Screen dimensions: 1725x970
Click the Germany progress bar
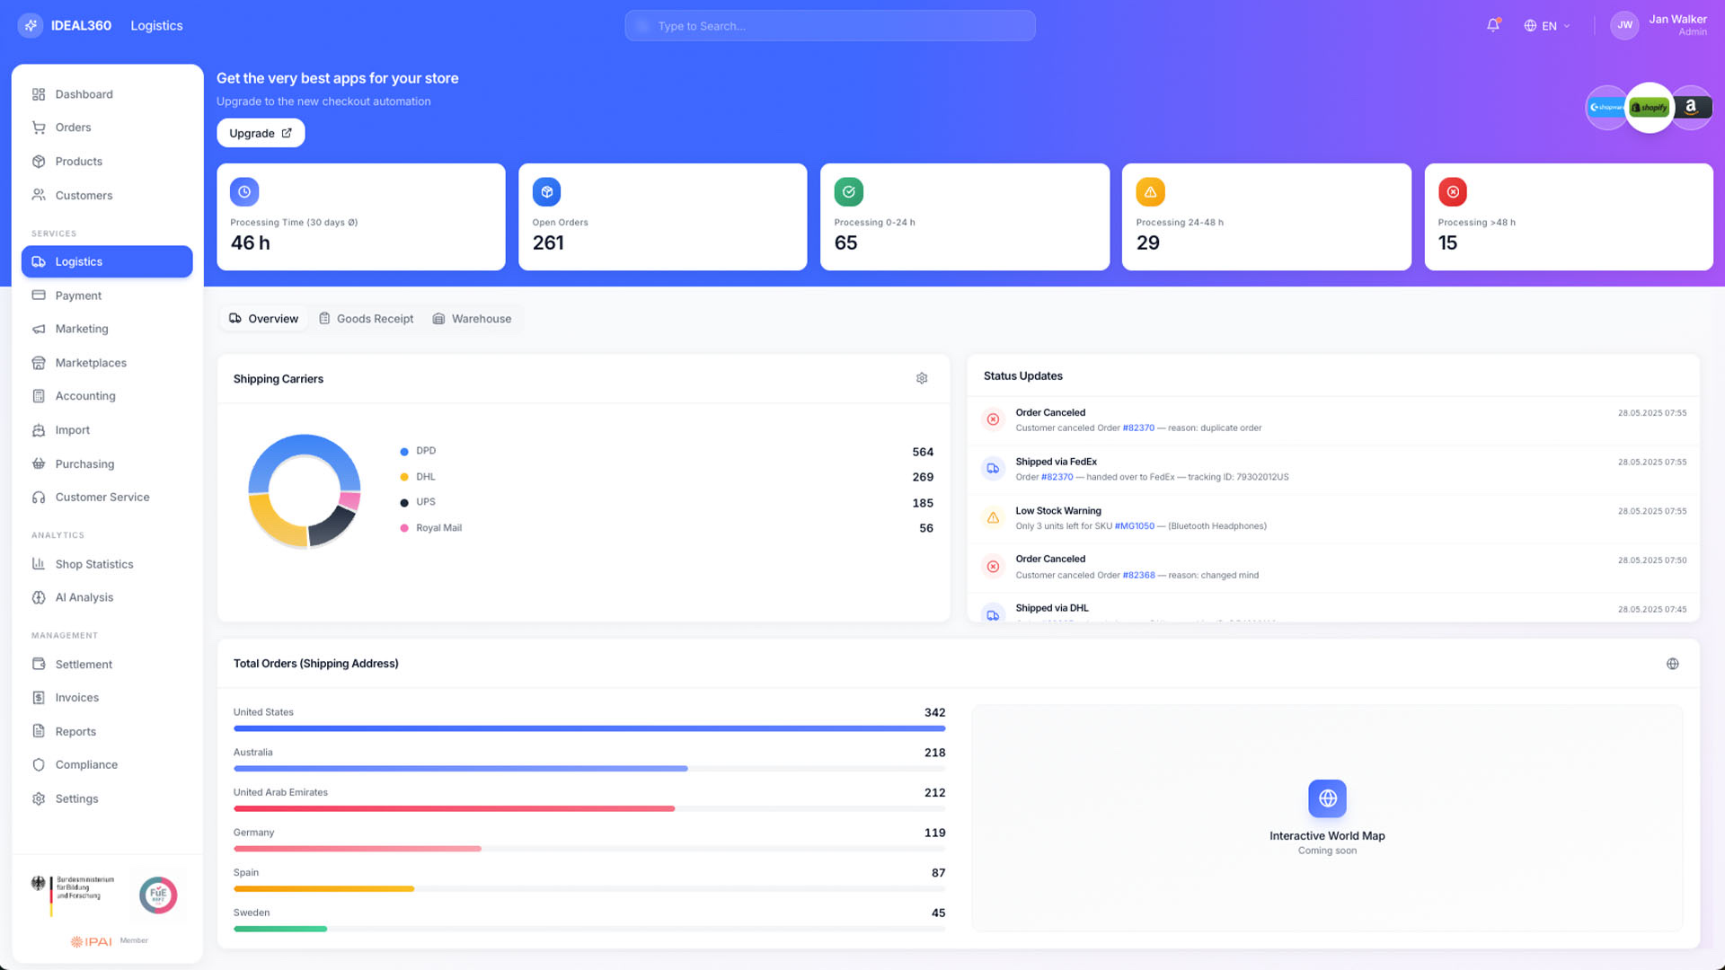(589, 849)
